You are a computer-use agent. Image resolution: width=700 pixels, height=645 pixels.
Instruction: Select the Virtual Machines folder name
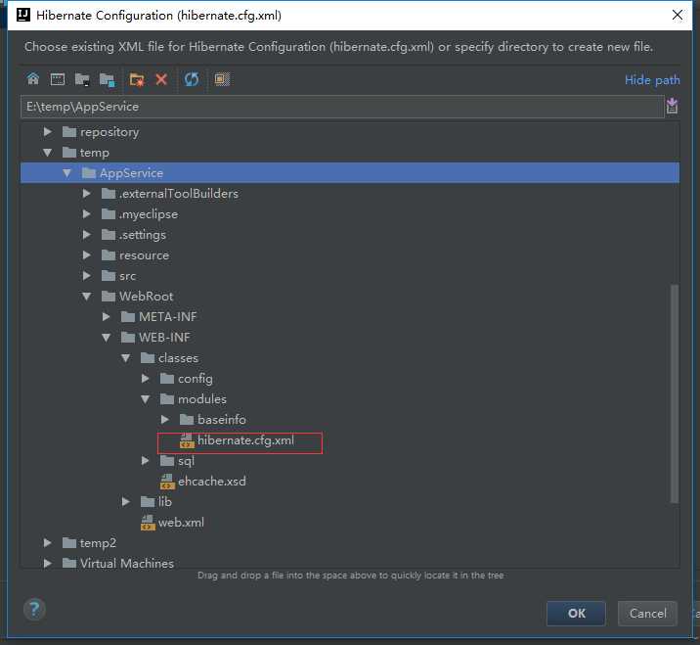[x=127, y=564]
